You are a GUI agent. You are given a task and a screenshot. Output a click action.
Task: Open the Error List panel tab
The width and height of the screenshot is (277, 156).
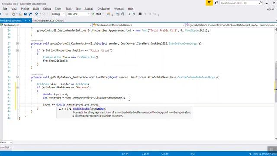click(6, 147)
